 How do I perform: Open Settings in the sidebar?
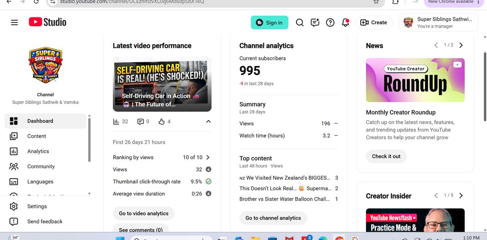pos(45,206)
